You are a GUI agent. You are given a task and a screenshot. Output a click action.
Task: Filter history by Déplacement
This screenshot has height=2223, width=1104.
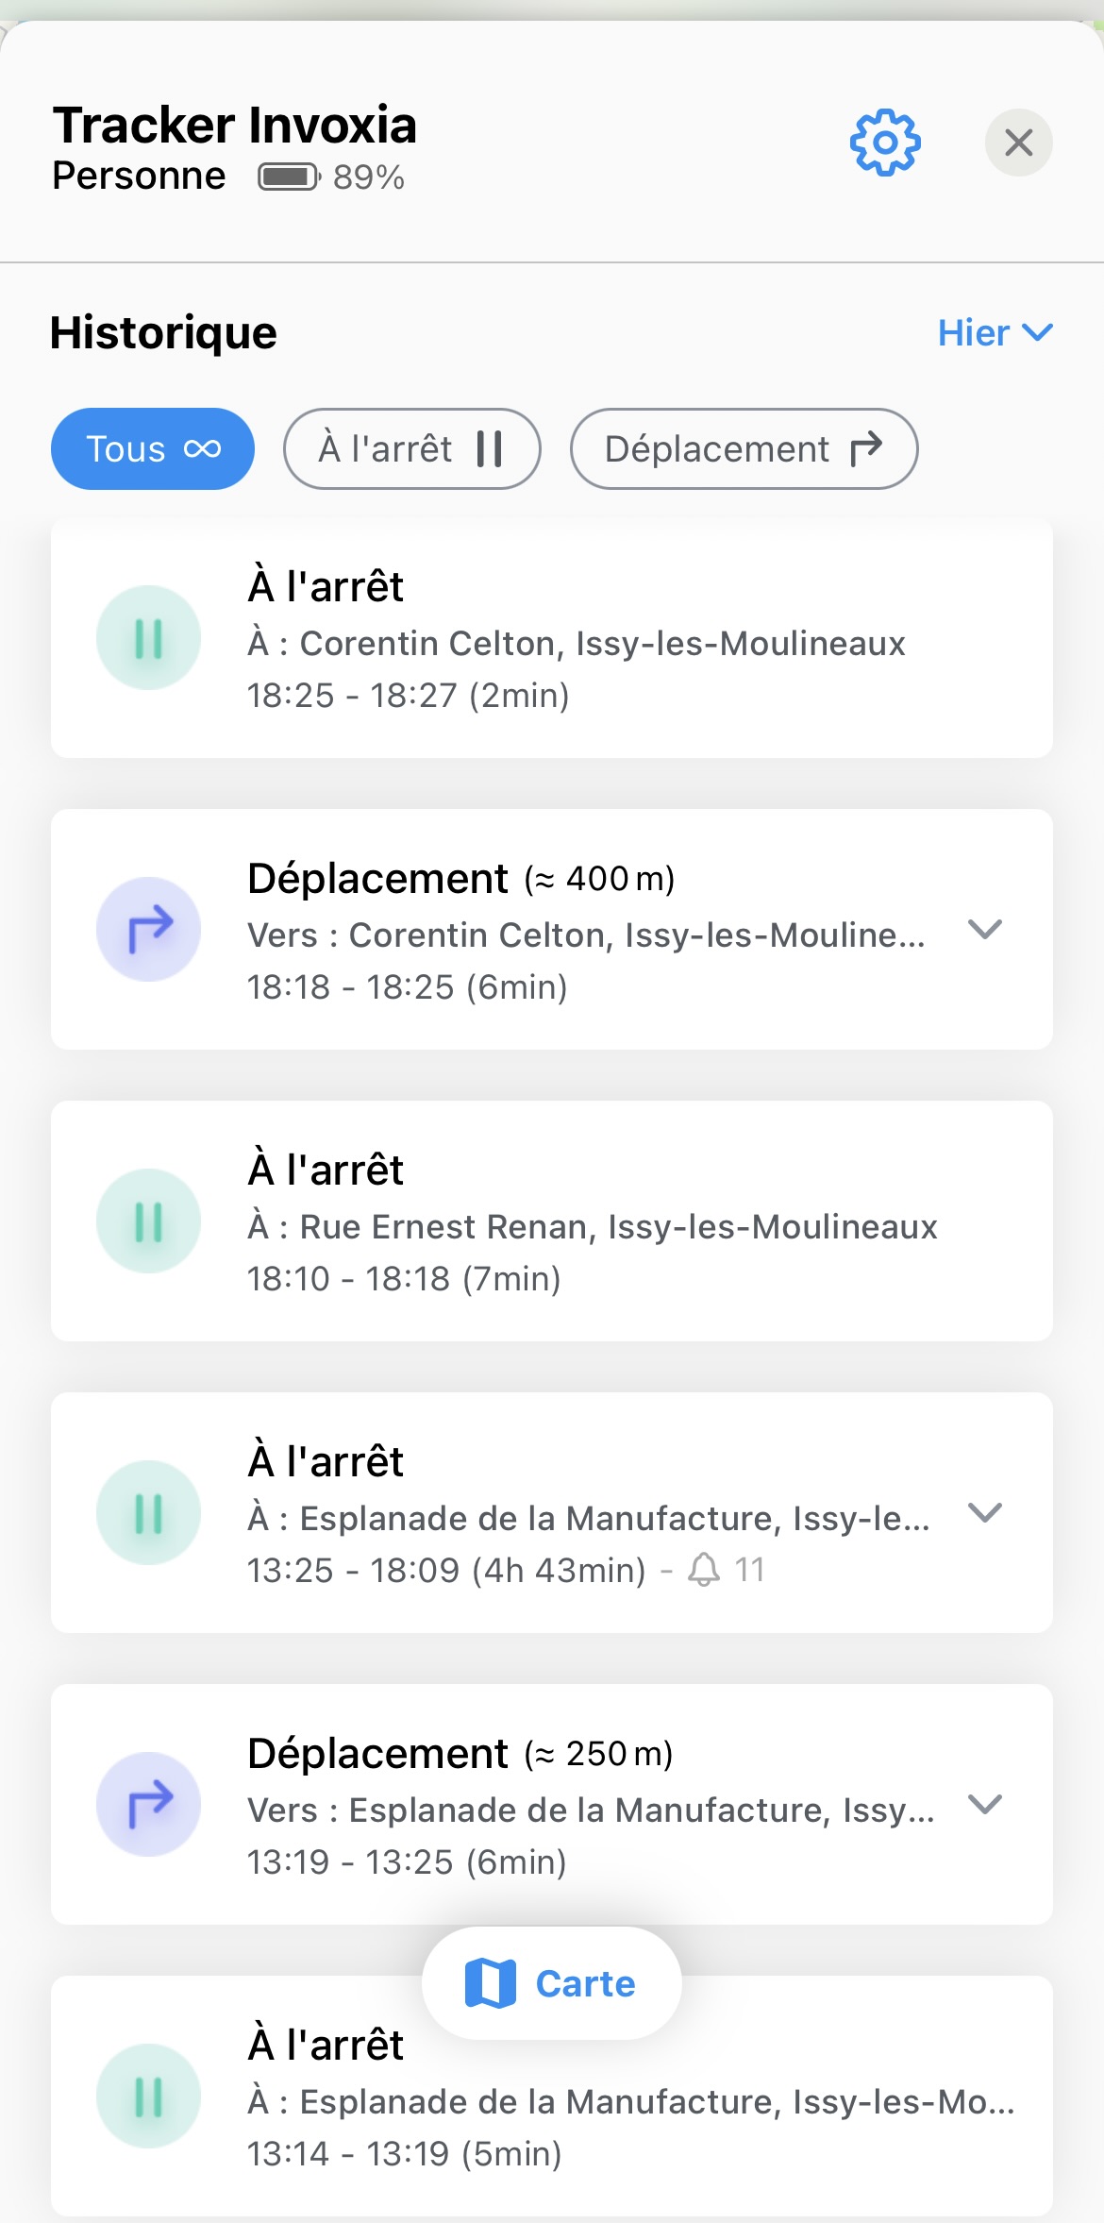(744, 449)
